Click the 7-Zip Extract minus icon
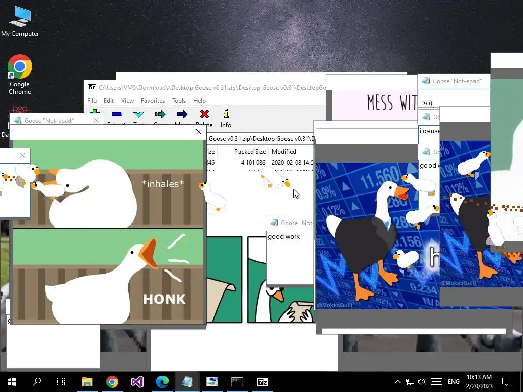The width and height of the screenshot is (523, 392). tap(116, 114)
